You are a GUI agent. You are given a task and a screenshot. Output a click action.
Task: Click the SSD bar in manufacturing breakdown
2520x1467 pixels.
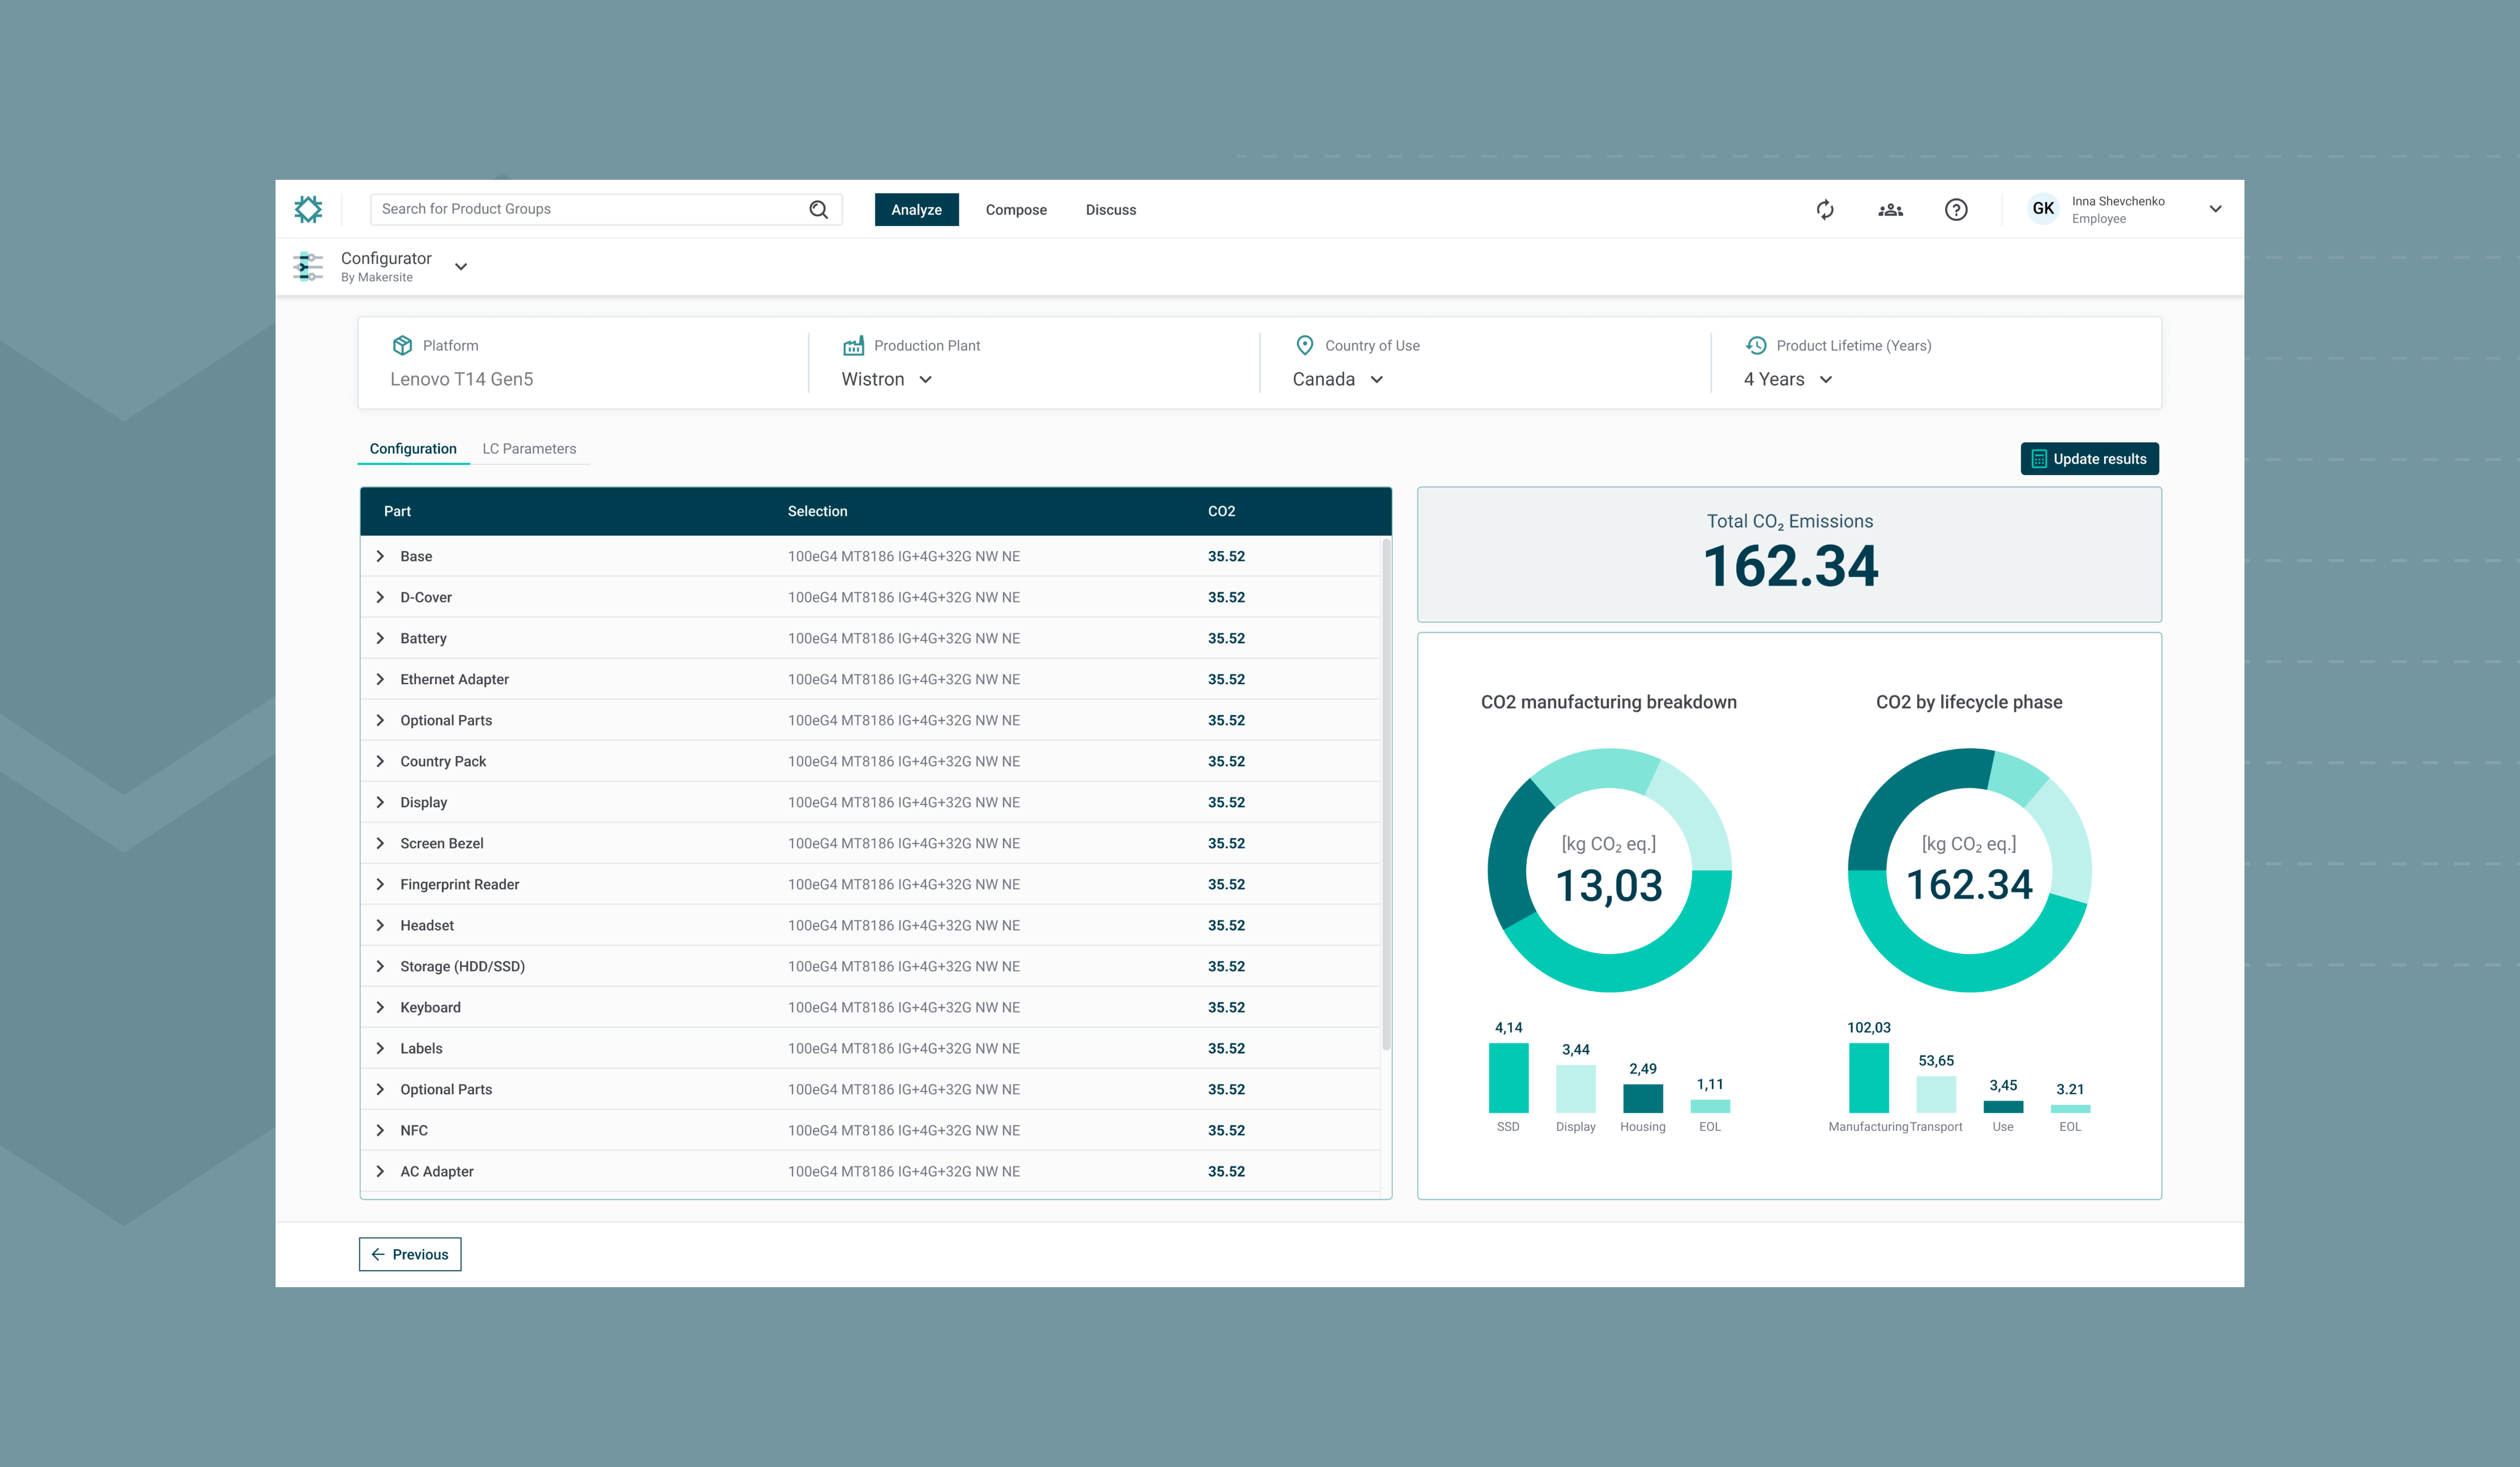pos(1508,1078)
